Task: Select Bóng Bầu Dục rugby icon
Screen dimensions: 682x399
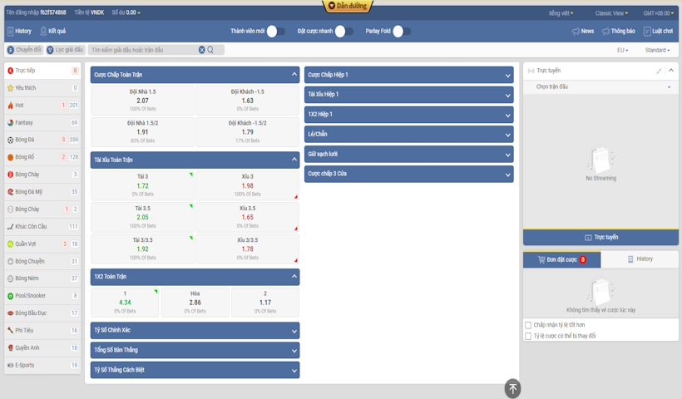Action: (11, 313)
